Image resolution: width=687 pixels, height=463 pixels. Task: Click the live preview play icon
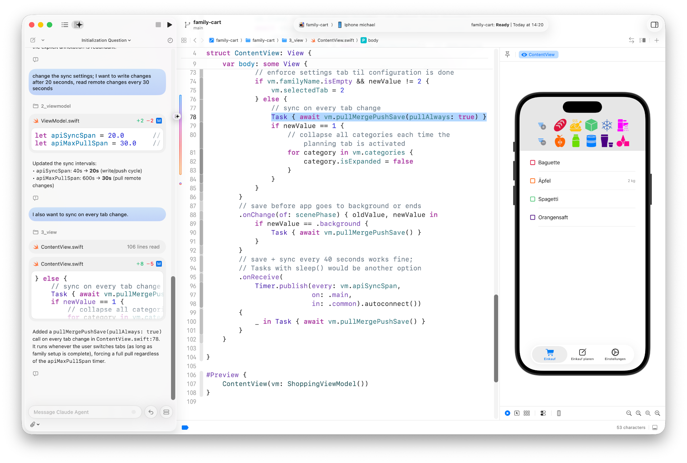coord(507,413)
